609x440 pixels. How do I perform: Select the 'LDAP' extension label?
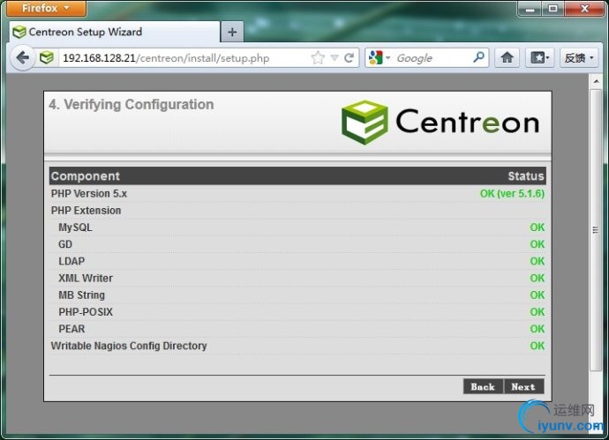pyautogui.click(x=71, y=261)
